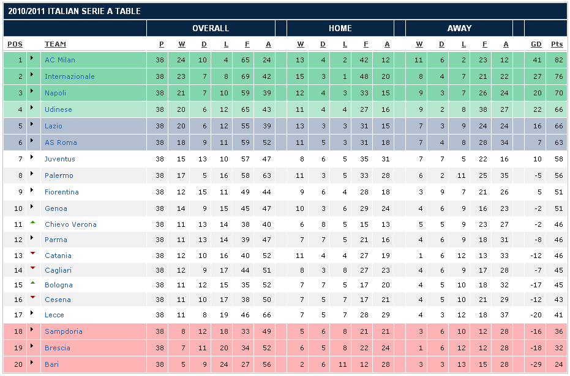Image resolution: width=570 pixels, height=376 pixels.
Task: Select the AS Roma team link
Action: [x=61, y=142]
